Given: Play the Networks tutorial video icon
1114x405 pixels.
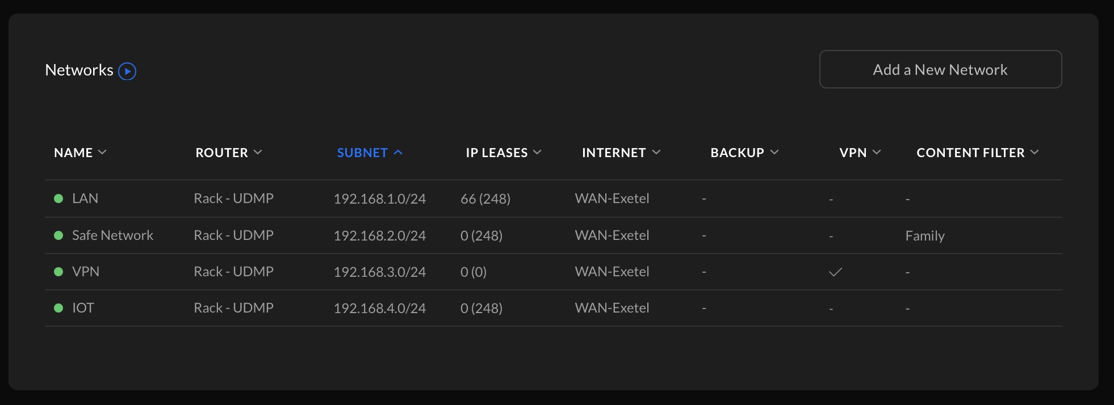Looking at the screenshot, I should pyautogui.click(x=127, y=71).
